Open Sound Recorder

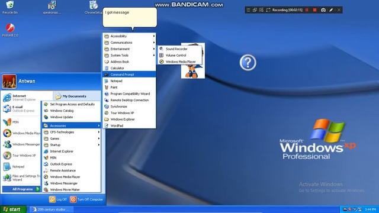(180, 49)
